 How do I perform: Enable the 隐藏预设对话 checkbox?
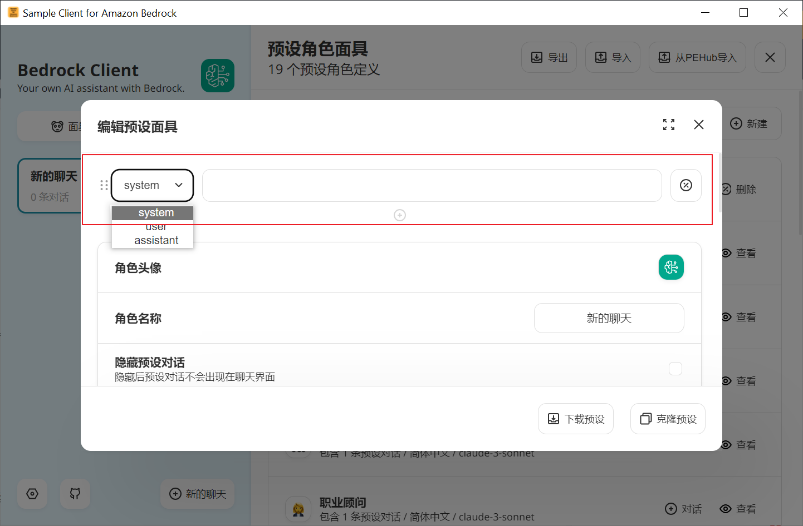(x=675, y=369)
